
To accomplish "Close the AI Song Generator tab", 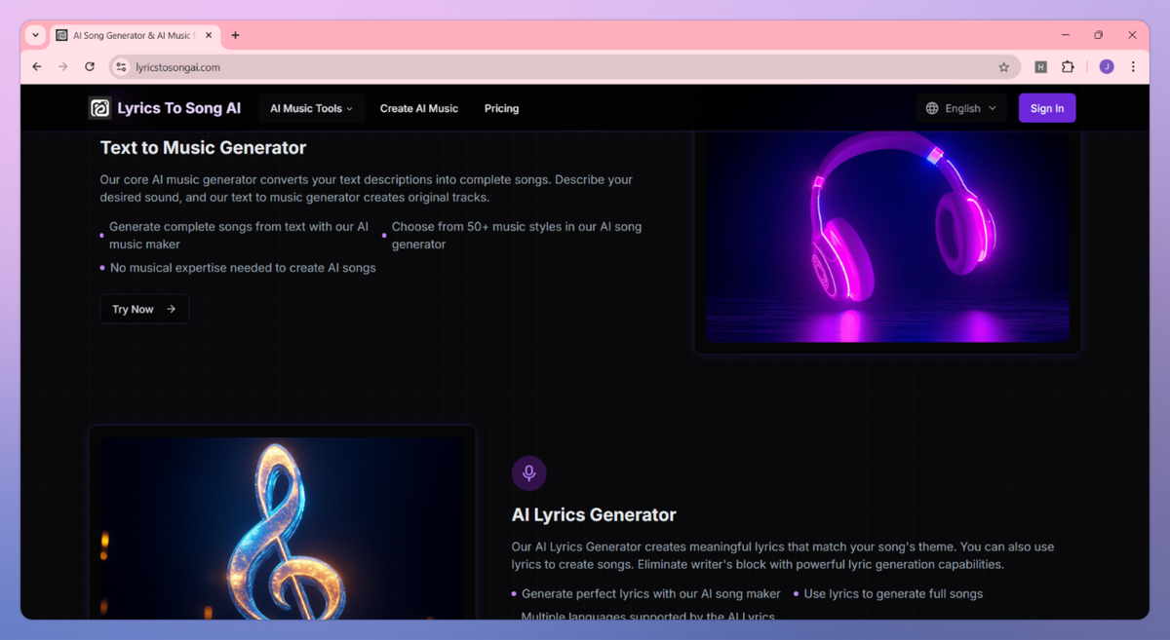I will [209, 35].
